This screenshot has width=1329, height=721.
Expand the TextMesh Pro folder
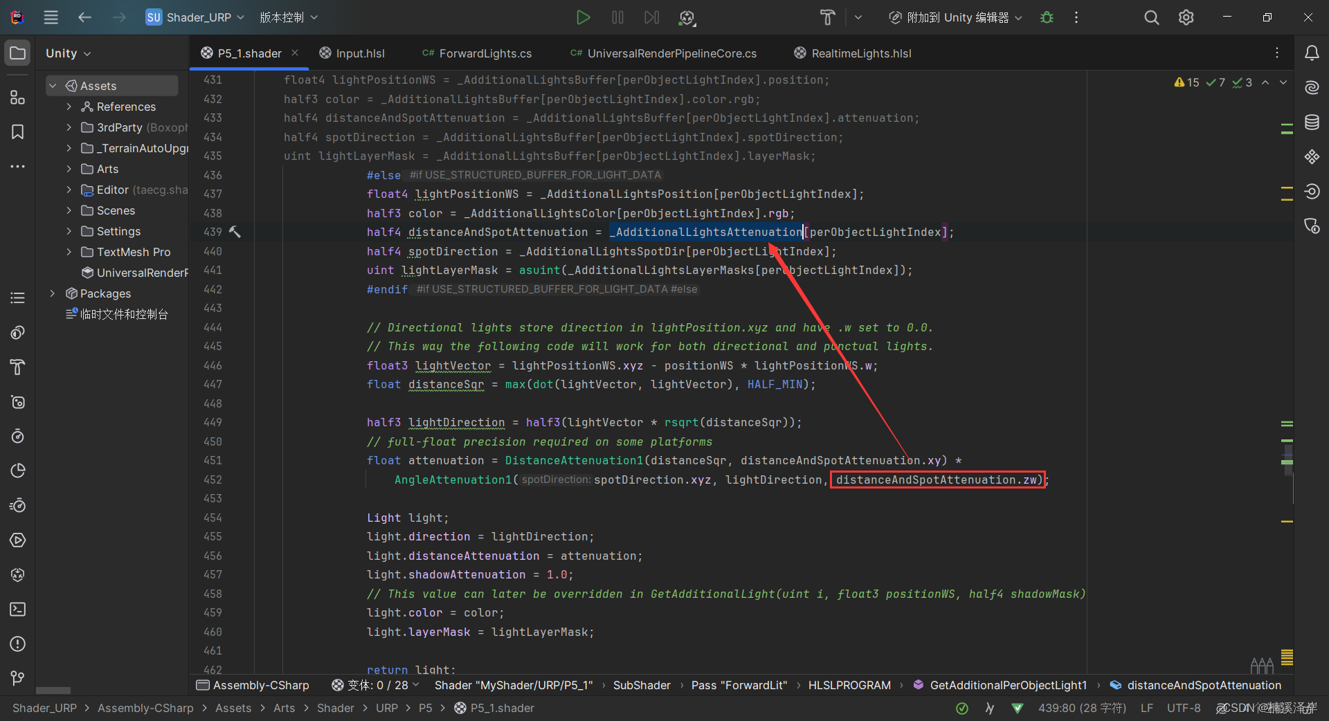[x=69, y=252]
